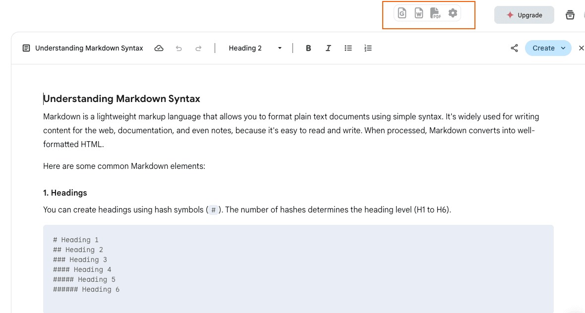Screen dimensions: 585x313
Task: Export document as PDF icon
Action: tap(435, 13)
